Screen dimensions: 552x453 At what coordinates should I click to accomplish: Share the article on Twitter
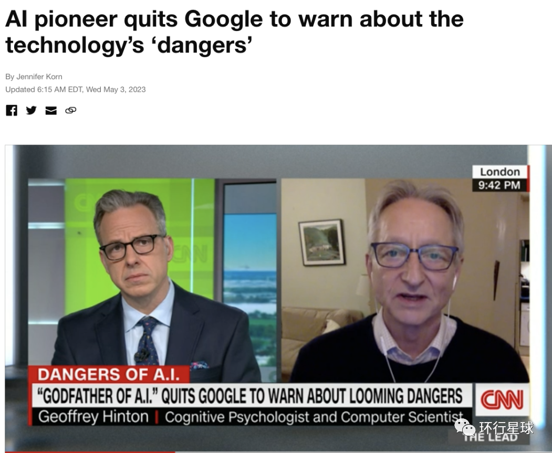tap(31, 110)
